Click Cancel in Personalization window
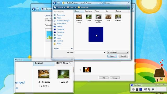Image resolution: width=167 pixels, height=94 pixels. (115, 78)
